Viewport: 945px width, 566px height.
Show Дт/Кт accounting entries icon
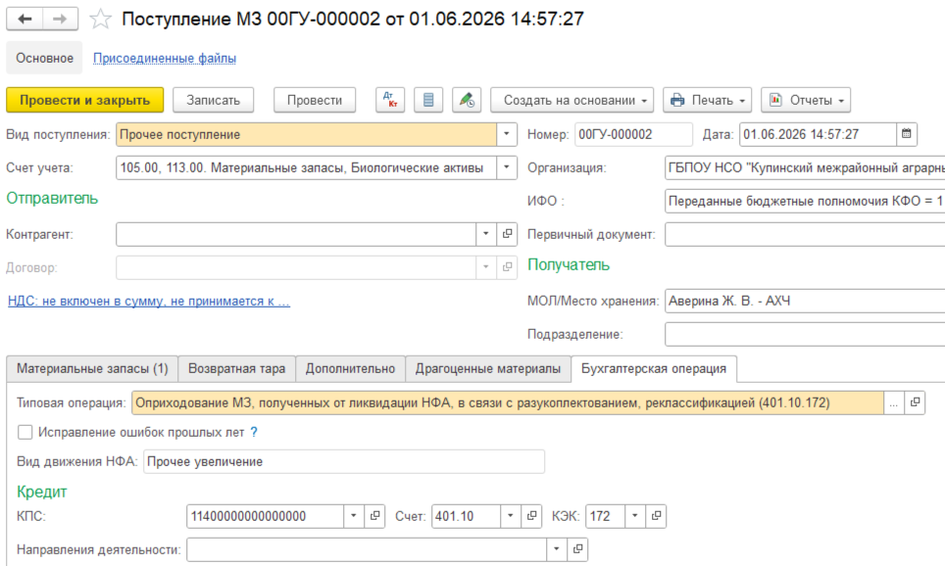coord(390,100)
